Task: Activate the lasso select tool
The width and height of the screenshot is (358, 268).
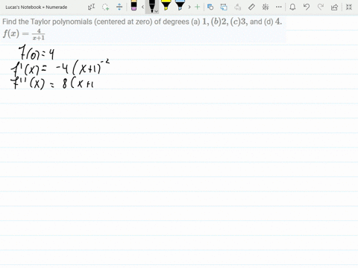Action: pos(105,7)
